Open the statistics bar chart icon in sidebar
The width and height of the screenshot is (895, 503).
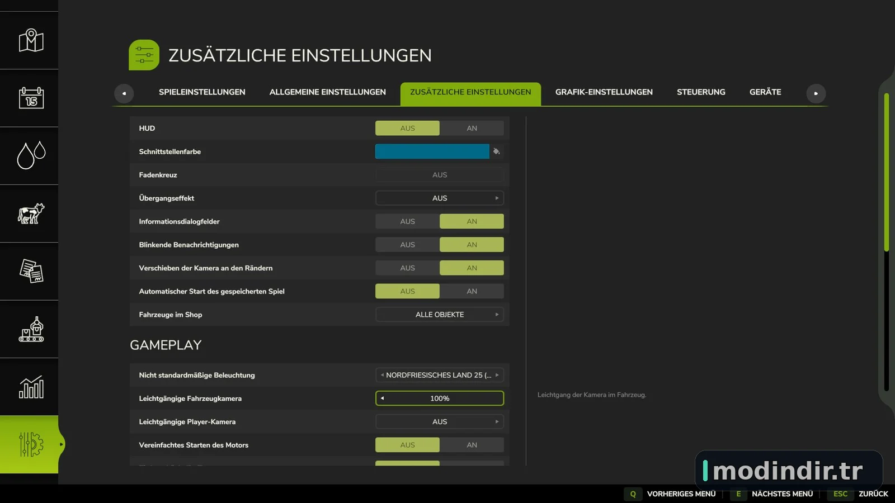pos(31,387)
